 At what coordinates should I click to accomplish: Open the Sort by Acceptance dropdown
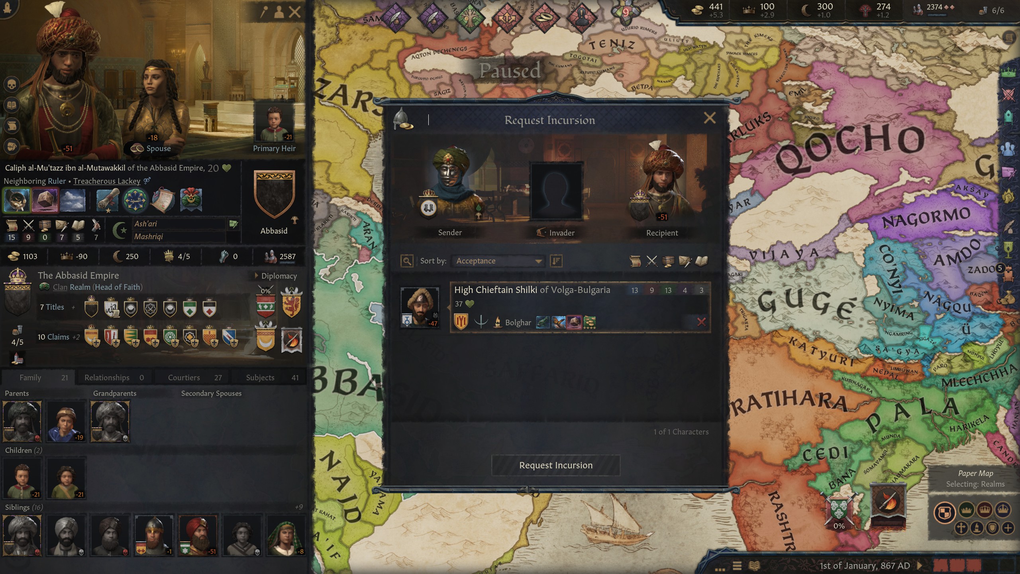coord(498,261)
